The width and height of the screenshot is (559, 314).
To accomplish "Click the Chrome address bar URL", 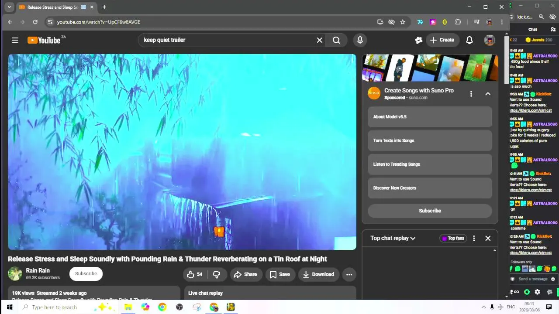I will tap(99, 22).
